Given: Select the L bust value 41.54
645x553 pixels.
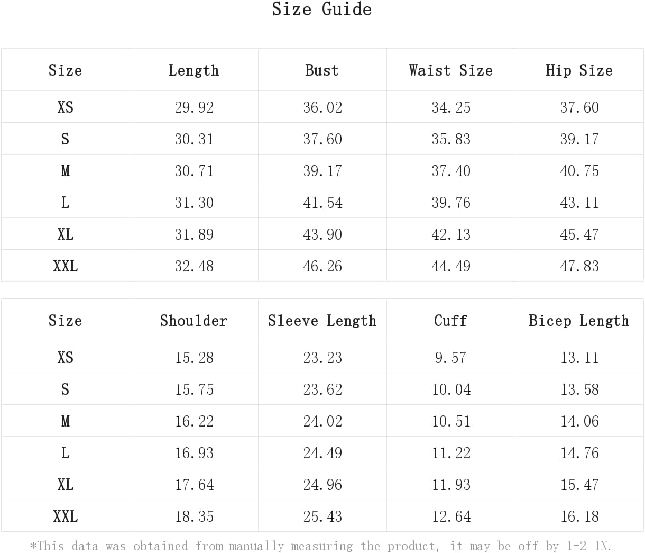Looking at the screenshot, I should 322,203.
